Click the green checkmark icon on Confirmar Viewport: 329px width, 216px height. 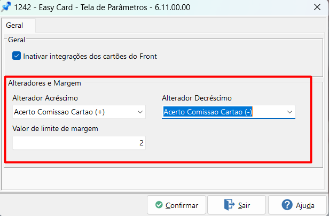pos(159,205)
